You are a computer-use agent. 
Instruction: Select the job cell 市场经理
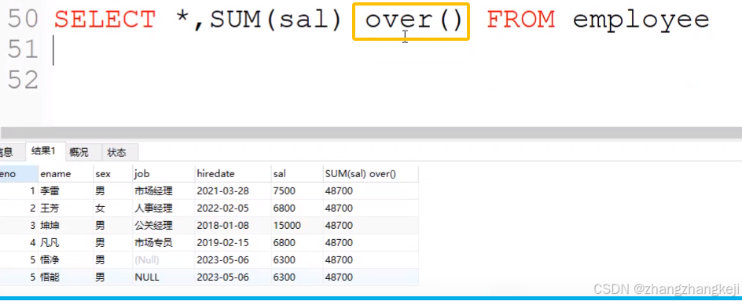(163, 191)
